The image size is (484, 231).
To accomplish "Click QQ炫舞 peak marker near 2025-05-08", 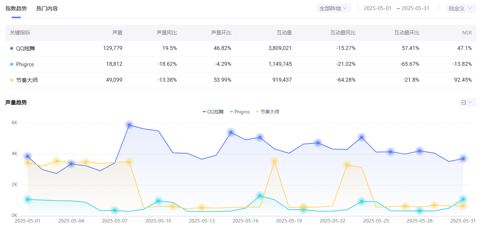I will [x=129, y=125].
